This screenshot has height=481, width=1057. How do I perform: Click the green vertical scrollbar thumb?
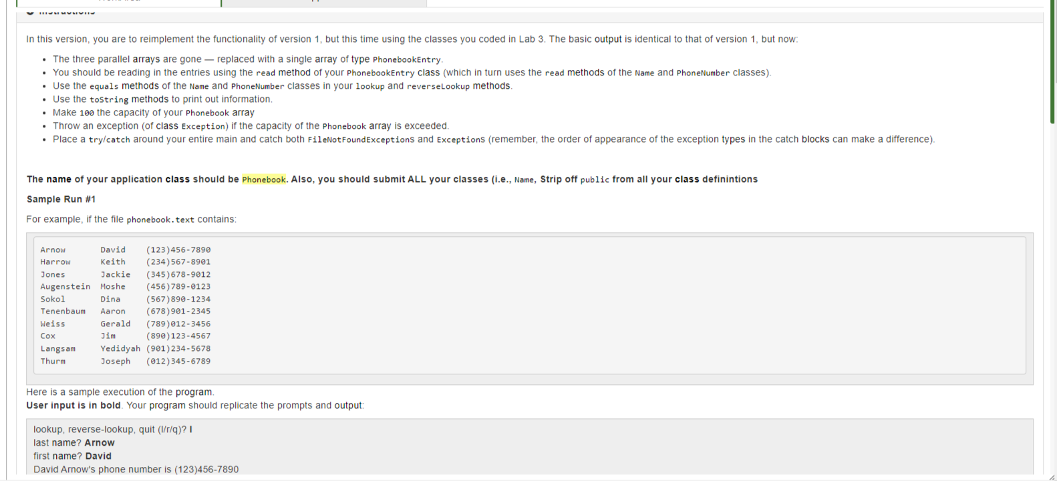(x=1052, y=61)
